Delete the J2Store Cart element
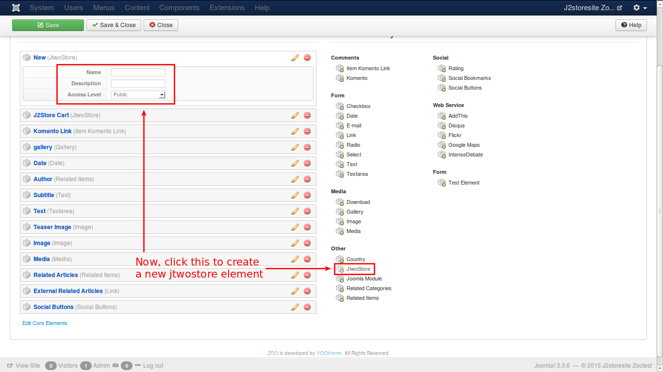Viewport: 663px width, 372px height. 307,115
